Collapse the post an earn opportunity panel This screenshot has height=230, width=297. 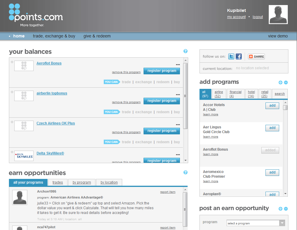(286, 209)
